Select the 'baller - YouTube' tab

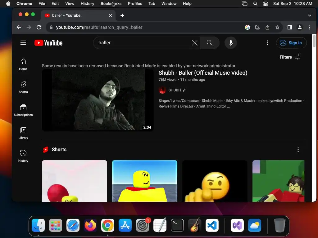(x=78, y=15)
